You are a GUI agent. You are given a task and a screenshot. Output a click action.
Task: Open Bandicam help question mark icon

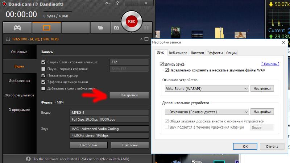pos(117,3)
